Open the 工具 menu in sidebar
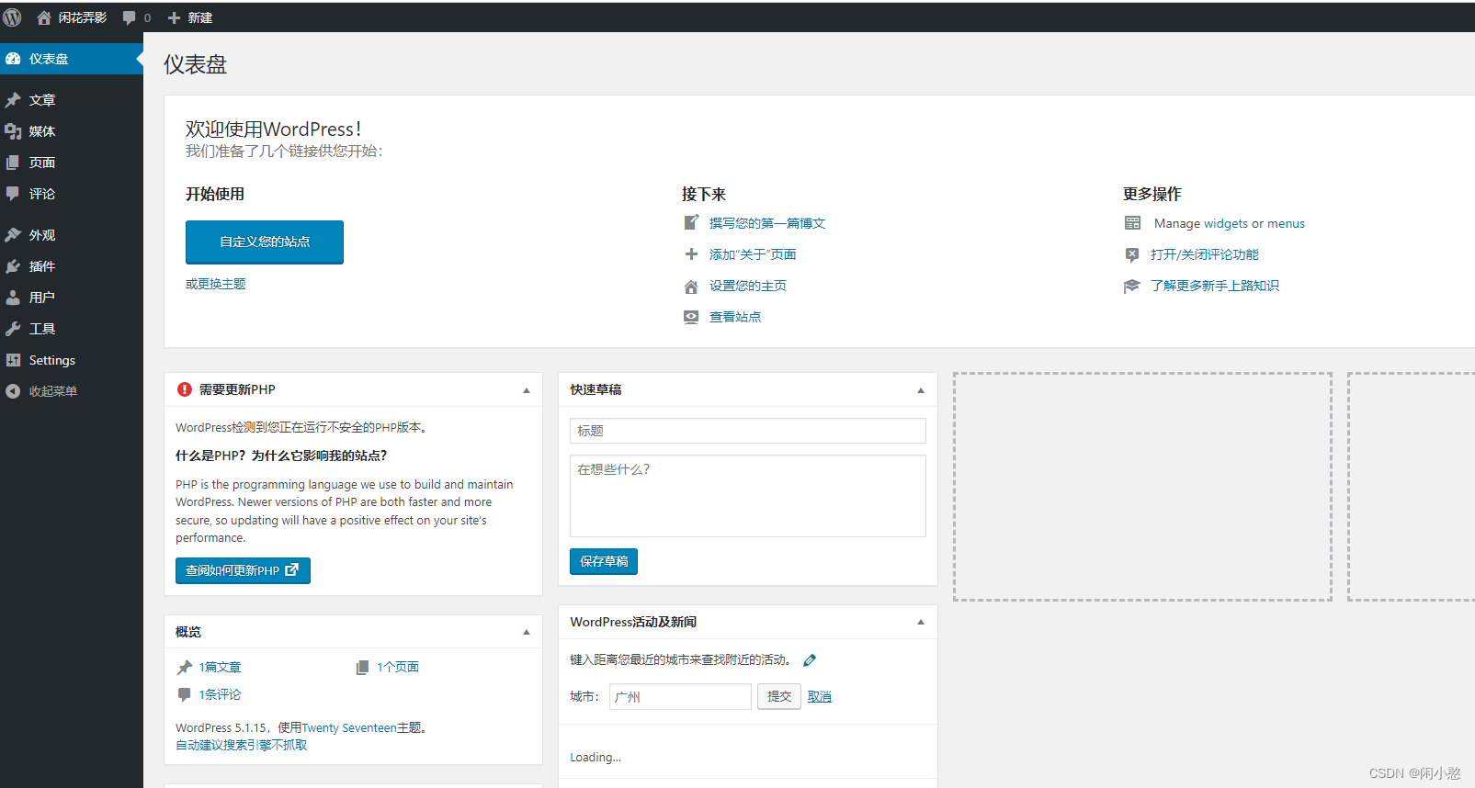 (72, 329)
